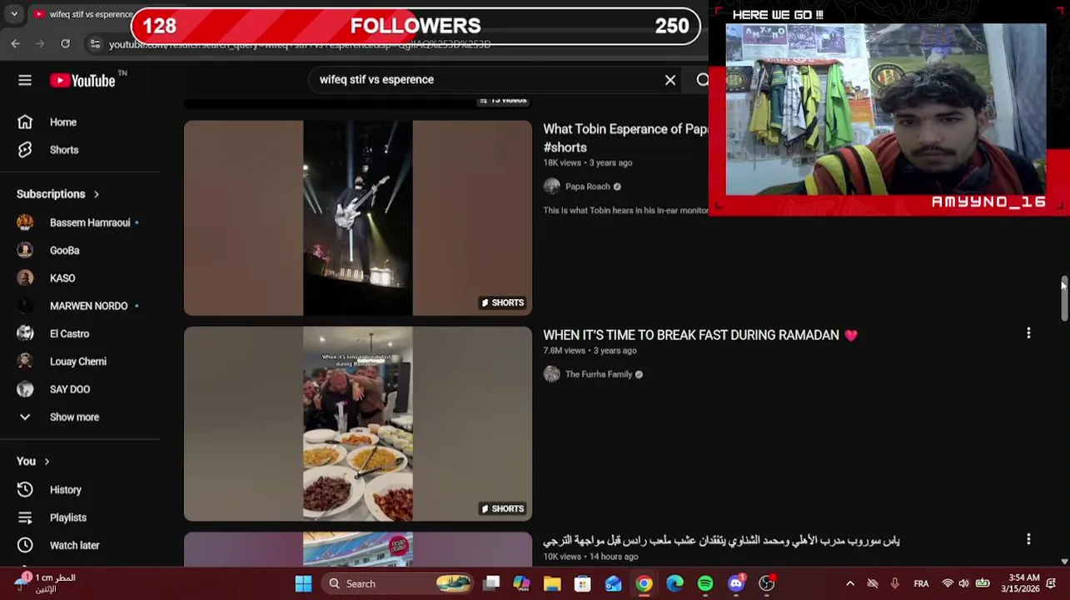
Task: Open the stadium video thumbnail with 10K views
Action: (358, 549)
